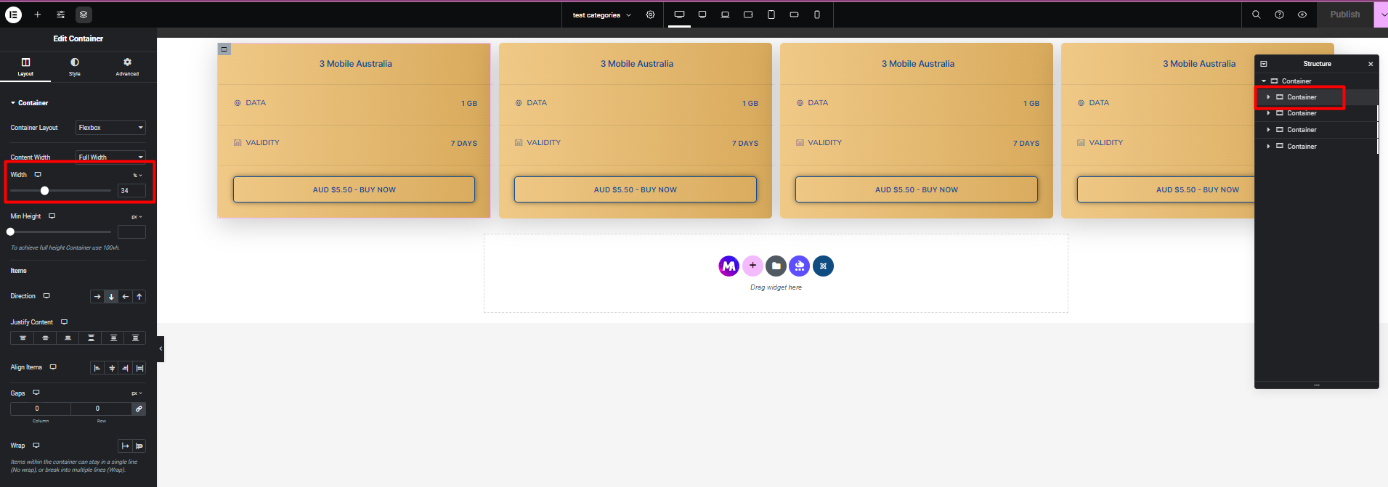Image resolution: width=1388 pixels, height=487 pixels.
Task: Click the Width responsive device icon
Action: coord(38,175)
